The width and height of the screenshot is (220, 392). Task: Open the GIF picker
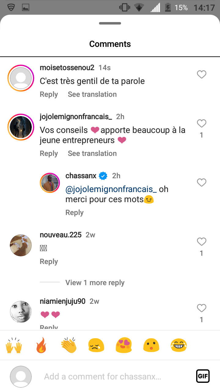coord(203,376)
